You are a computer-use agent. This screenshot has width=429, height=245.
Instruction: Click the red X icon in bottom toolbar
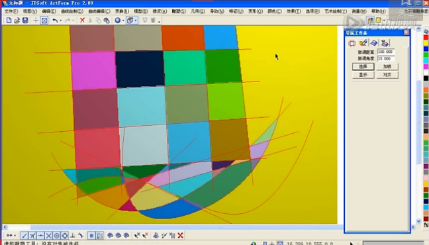tap(180, 236)
